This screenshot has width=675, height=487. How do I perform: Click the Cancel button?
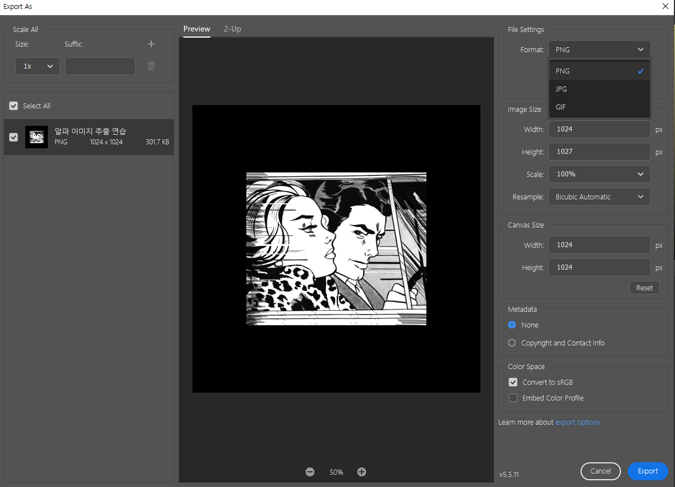pos(600,471)
